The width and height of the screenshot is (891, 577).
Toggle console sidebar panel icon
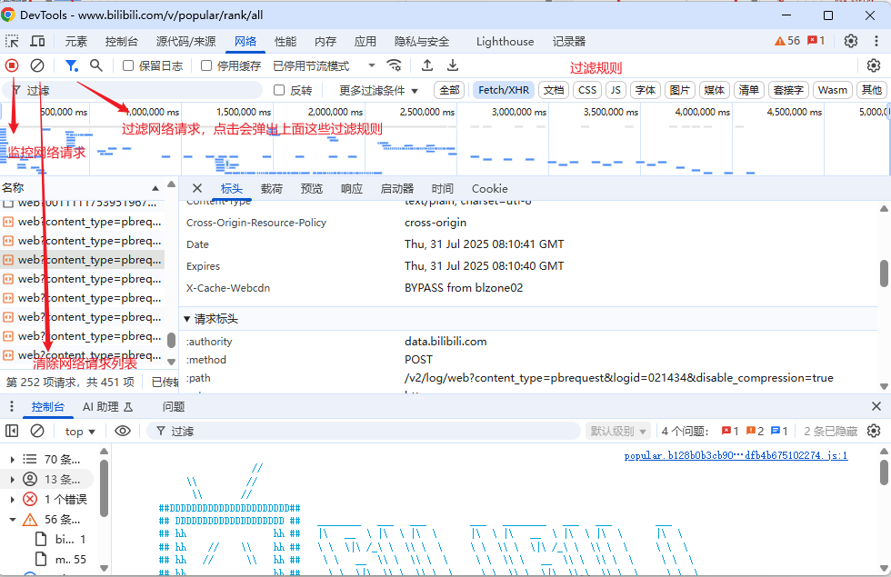[12, 431]
